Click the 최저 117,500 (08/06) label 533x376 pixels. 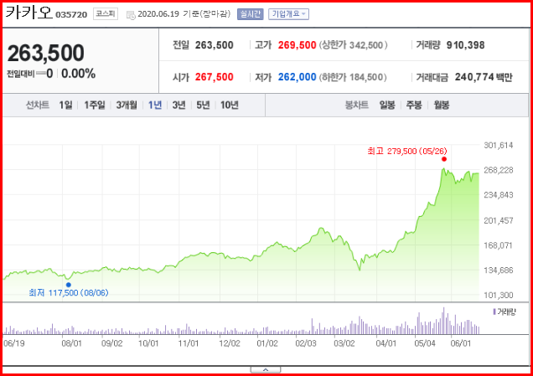[x=69, y=292]
